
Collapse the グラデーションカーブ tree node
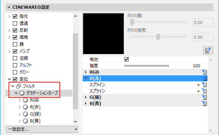(x=16, y=93)
